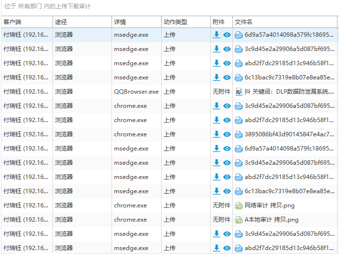Download the chrome.exe abd2f7dc29185d13c attachment
The image size is (339, 254).
tap(217, 120)
